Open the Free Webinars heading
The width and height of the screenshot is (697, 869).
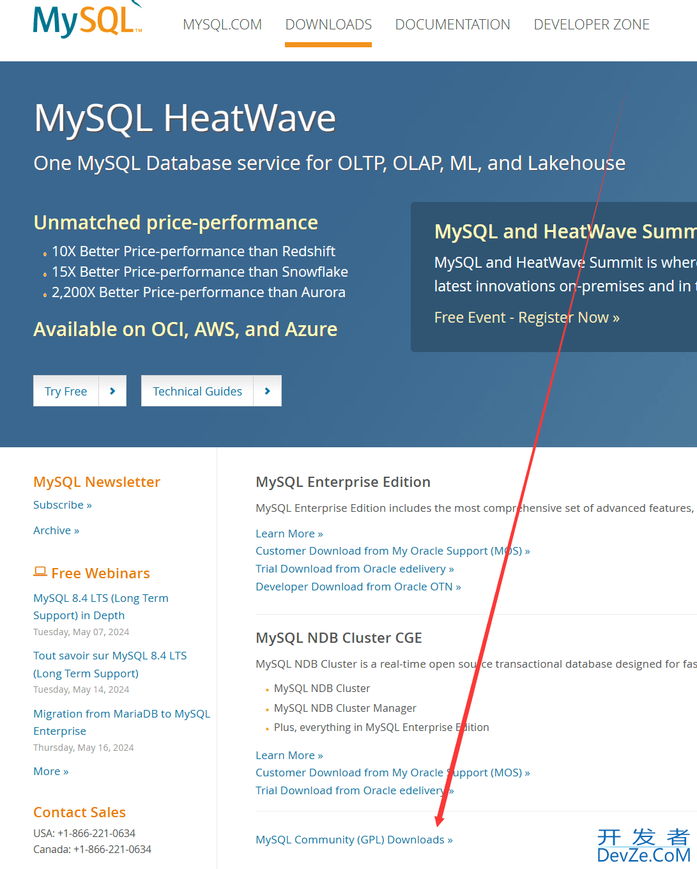[x=100, y=573]
